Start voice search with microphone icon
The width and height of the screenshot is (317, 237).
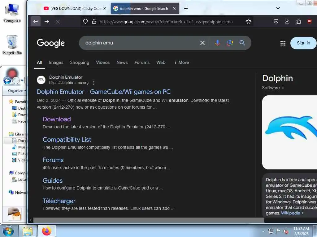[x=218, y=43]
